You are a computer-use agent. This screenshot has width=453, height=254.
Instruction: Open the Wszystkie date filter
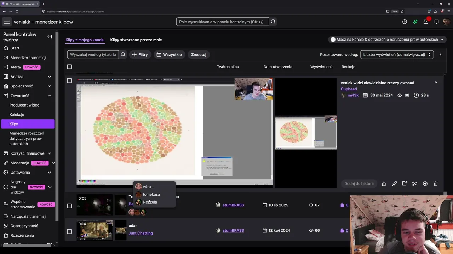169,55
